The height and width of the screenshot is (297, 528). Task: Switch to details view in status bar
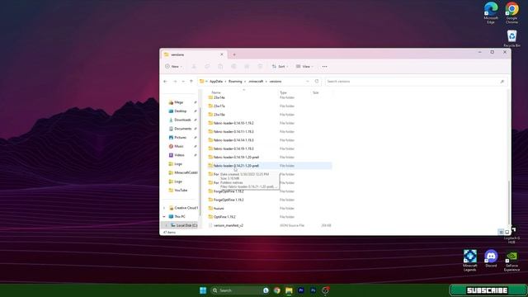pyautogui.click(x=501, y=232)
